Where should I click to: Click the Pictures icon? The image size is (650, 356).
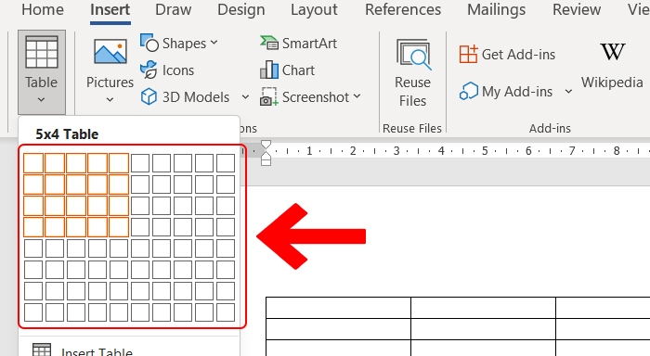pos(110,52)
